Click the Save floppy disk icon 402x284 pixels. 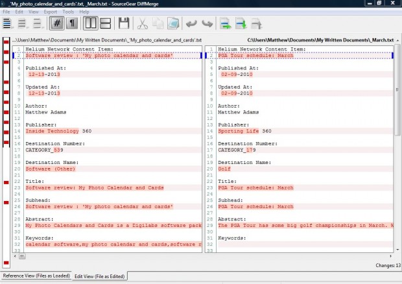tap(124, 23)
